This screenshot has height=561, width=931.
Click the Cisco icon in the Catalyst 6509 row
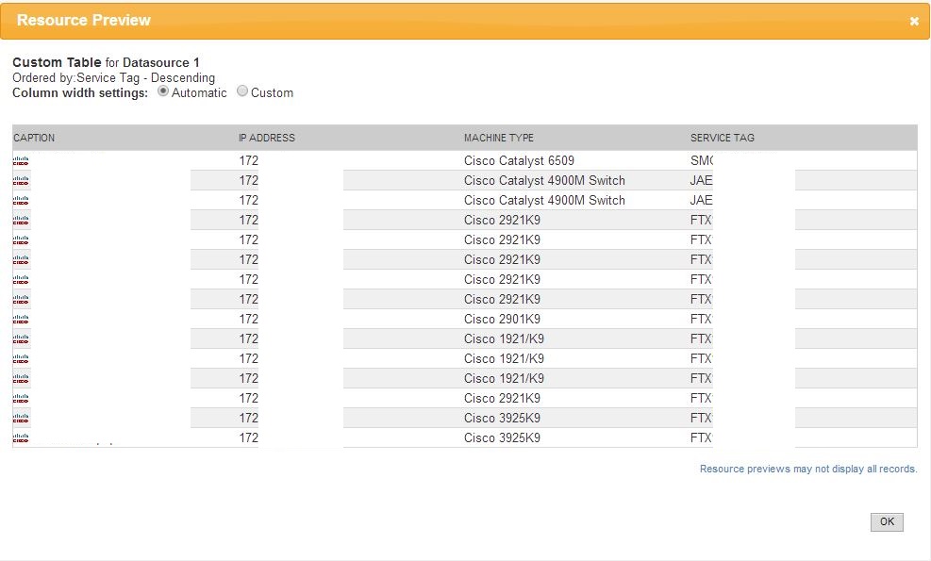tap(21, 161)
